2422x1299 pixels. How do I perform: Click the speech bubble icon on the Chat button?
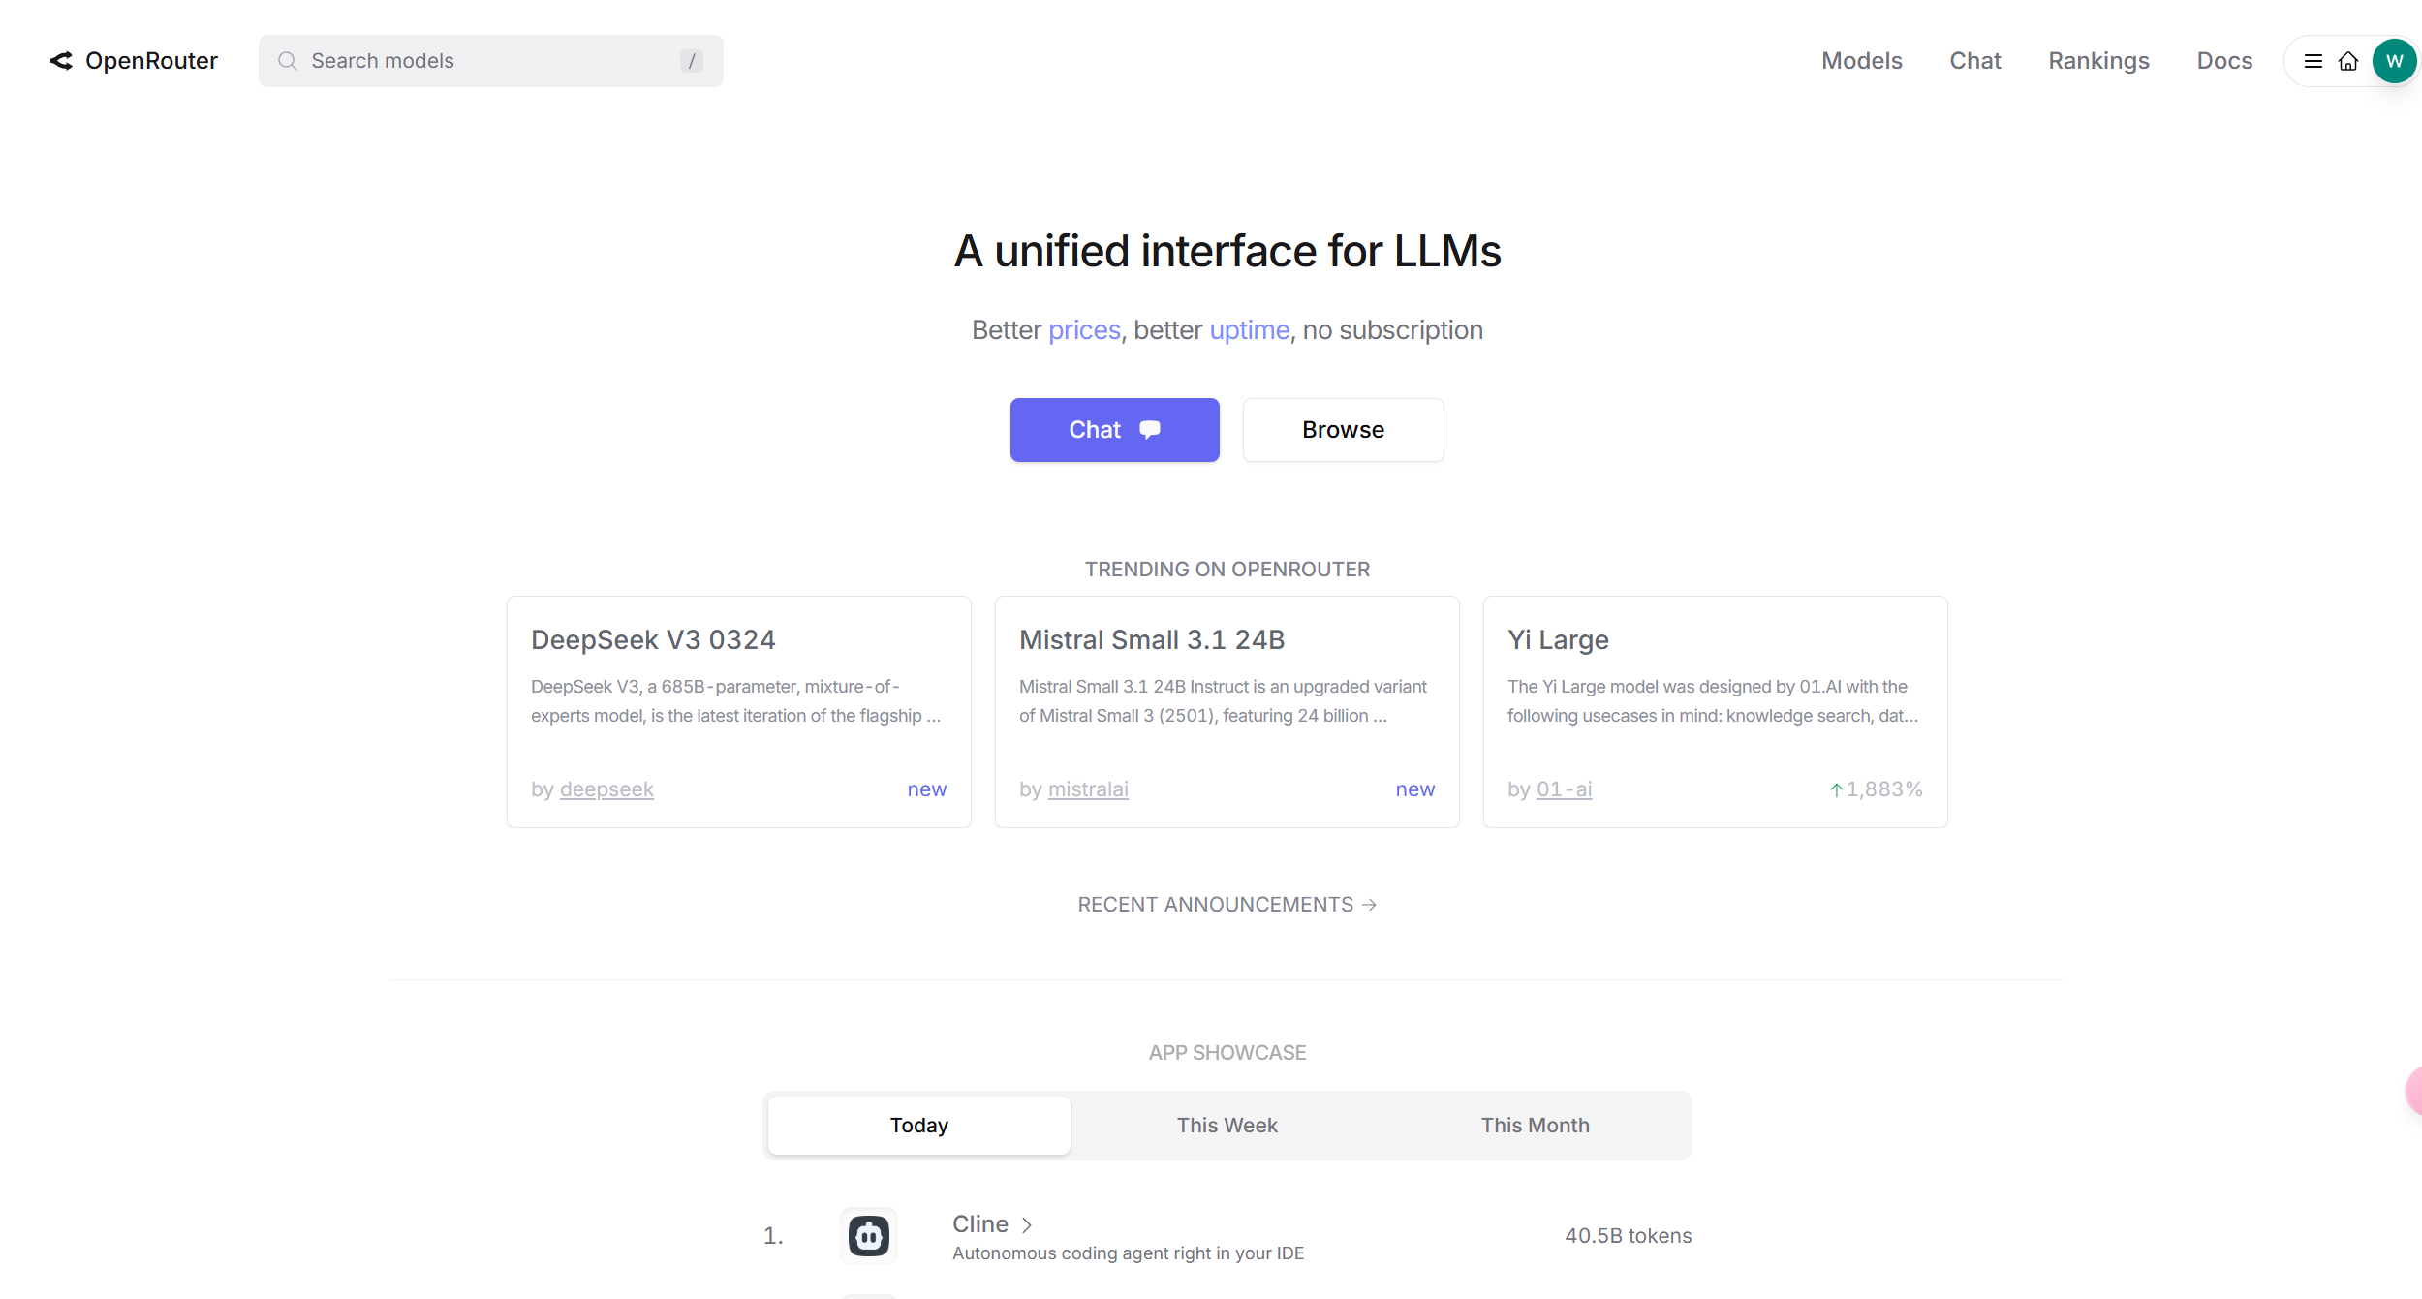point(1150,429)
